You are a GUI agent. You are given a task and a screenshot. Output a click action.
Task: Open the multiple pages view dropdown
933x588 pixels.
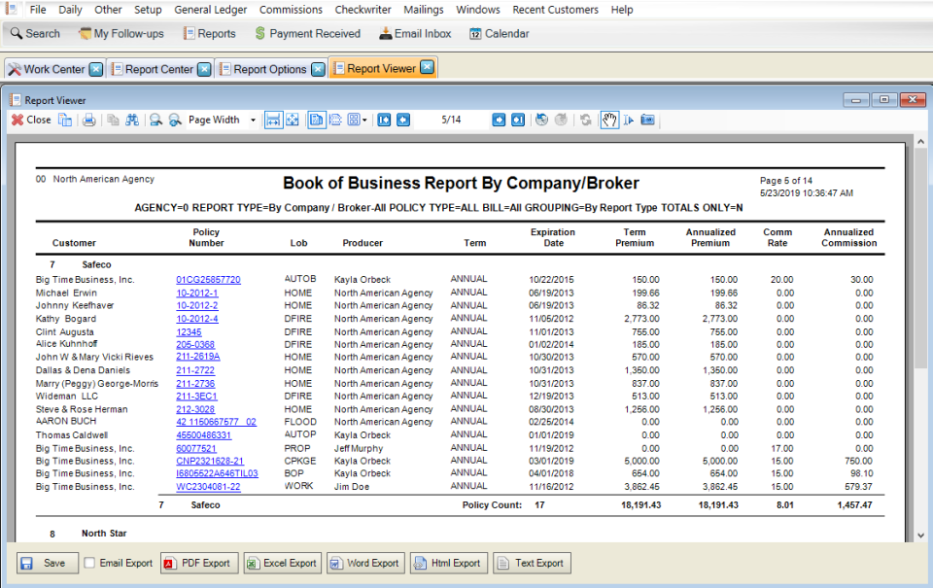(364, 120)
